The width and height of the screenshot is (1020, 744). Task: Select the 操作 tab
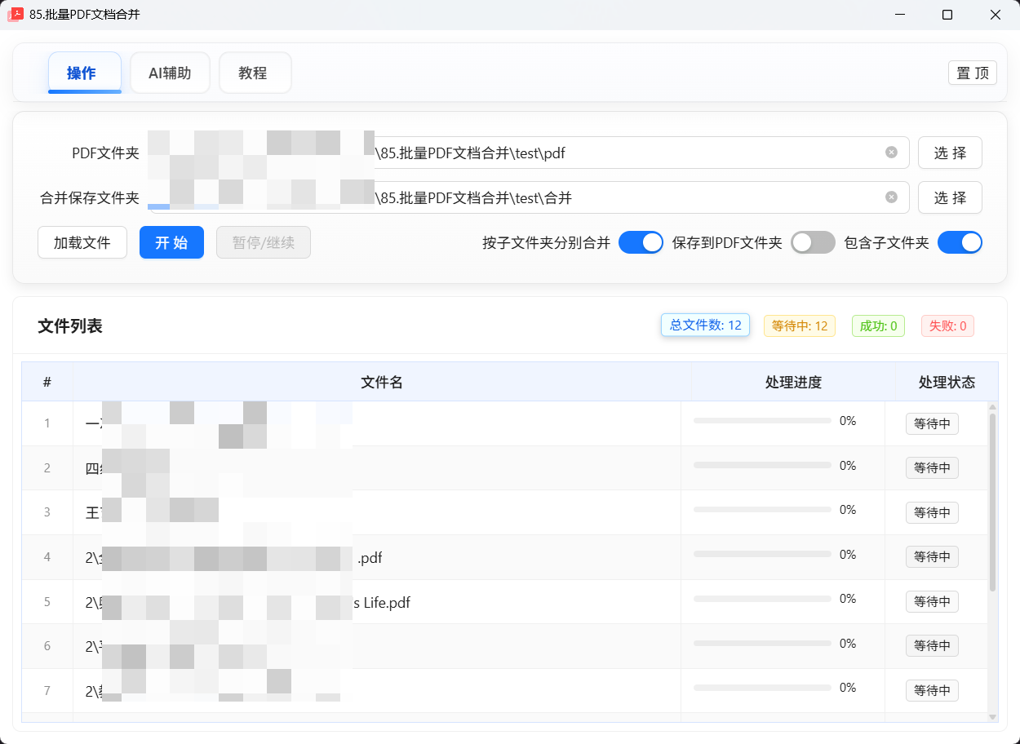(x=85, y=72)
